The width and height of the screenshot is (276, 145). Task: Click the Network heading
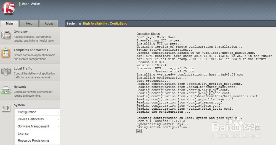[20, 87]
